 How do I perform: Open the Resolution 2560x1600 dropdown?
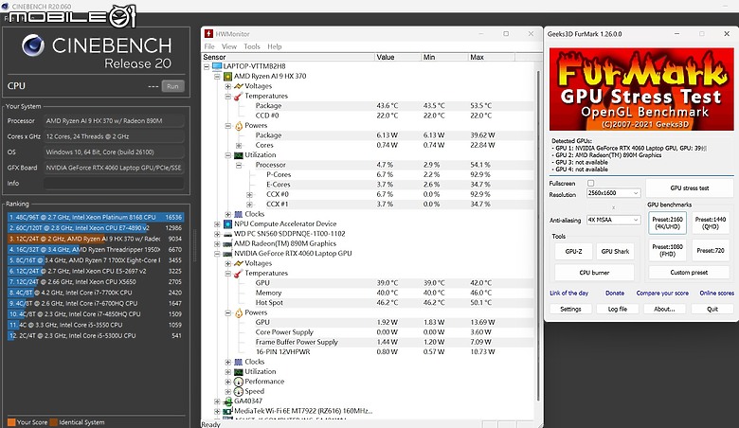coord(613,193)
